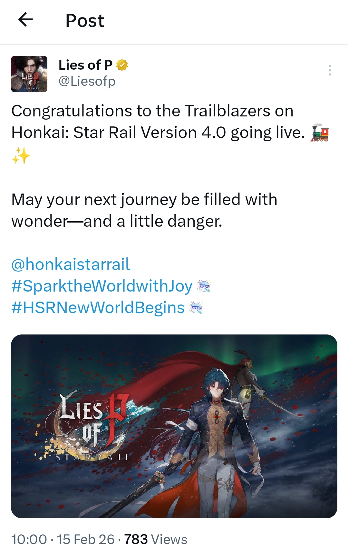The width and height of the screenshot is (348, 558).
Task: Open the @Liesofp handle
Action: tap(87, 81)
